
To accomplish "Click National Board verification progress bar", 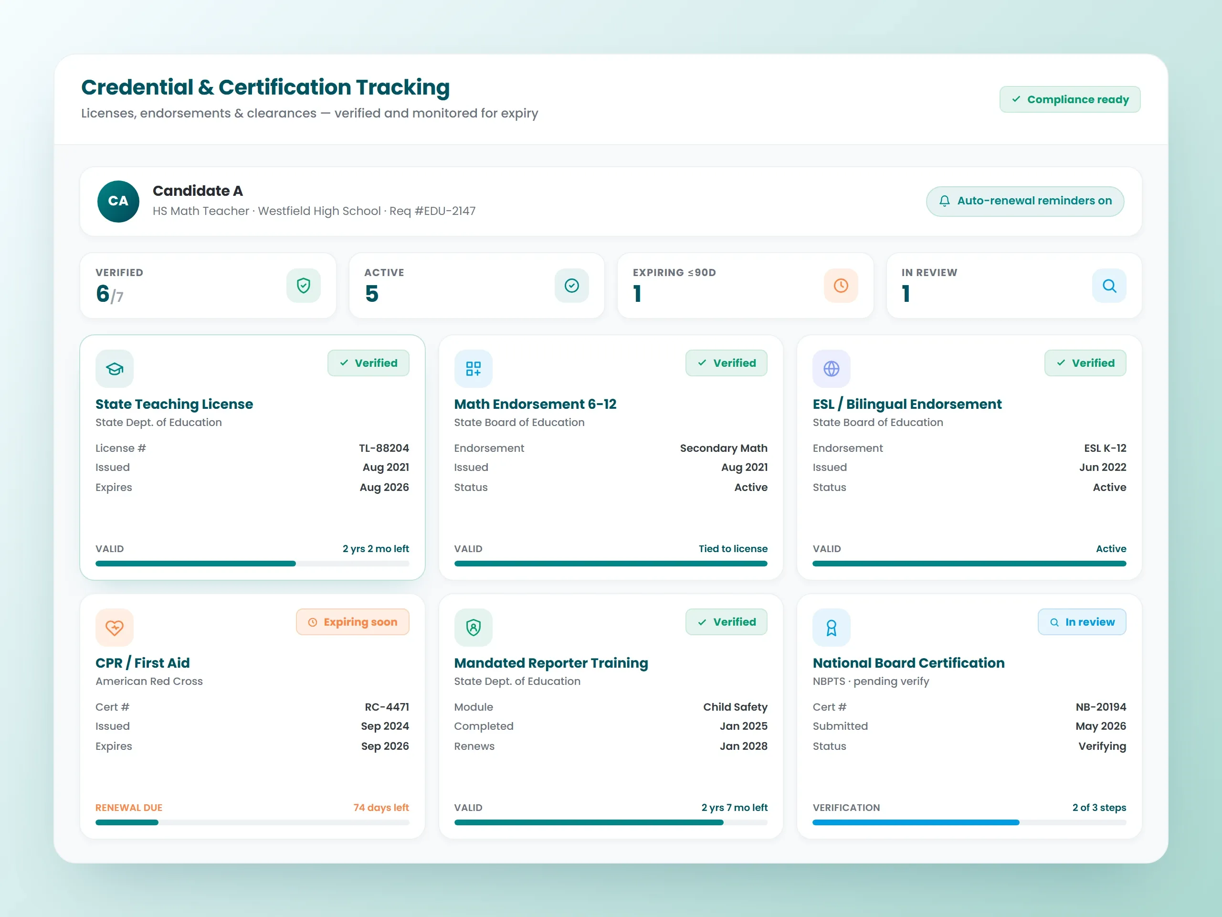I will 969,822.
